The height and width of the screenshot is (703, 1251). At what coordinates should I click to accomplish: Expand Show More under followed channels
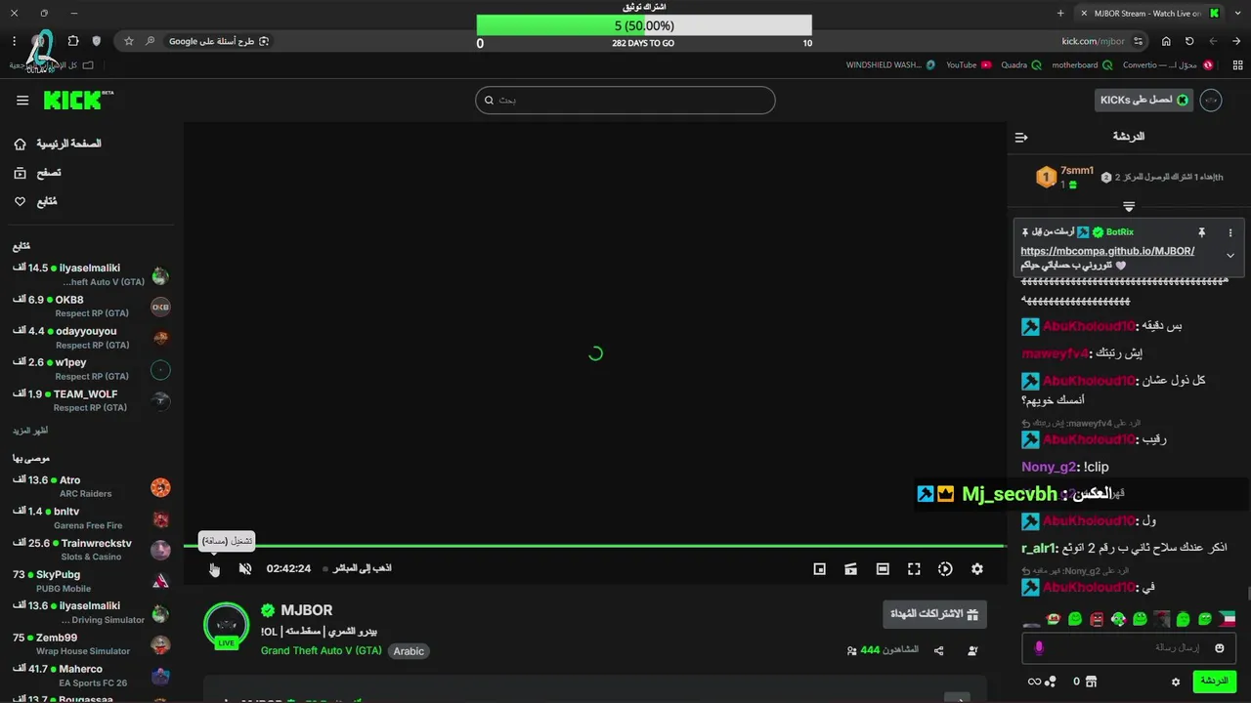tap(30, 431)
